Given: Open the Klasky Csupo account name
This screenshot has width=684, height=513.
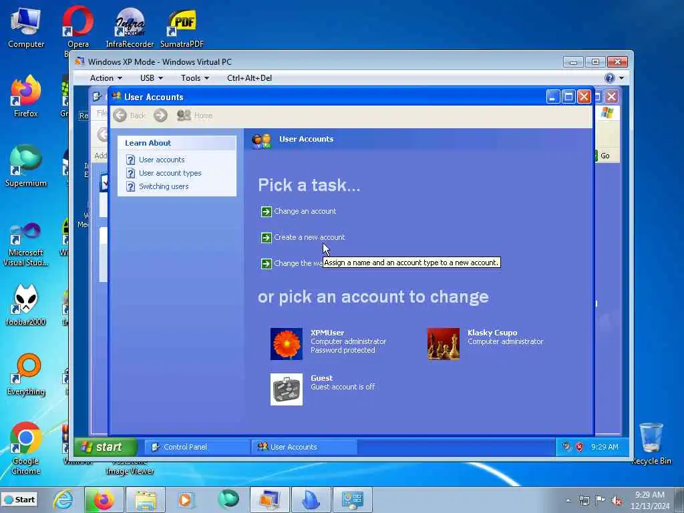Looking at the screenshot, I should click(492, 333).
